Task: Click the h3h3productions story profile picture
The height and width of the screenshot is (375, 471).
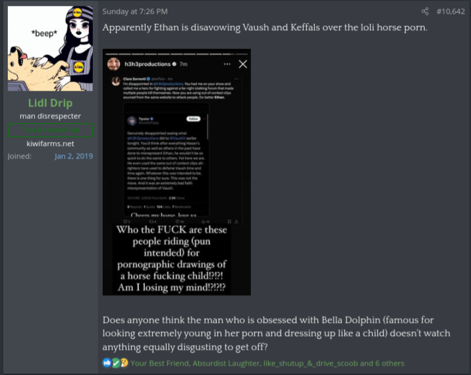Action: (113, 64)
